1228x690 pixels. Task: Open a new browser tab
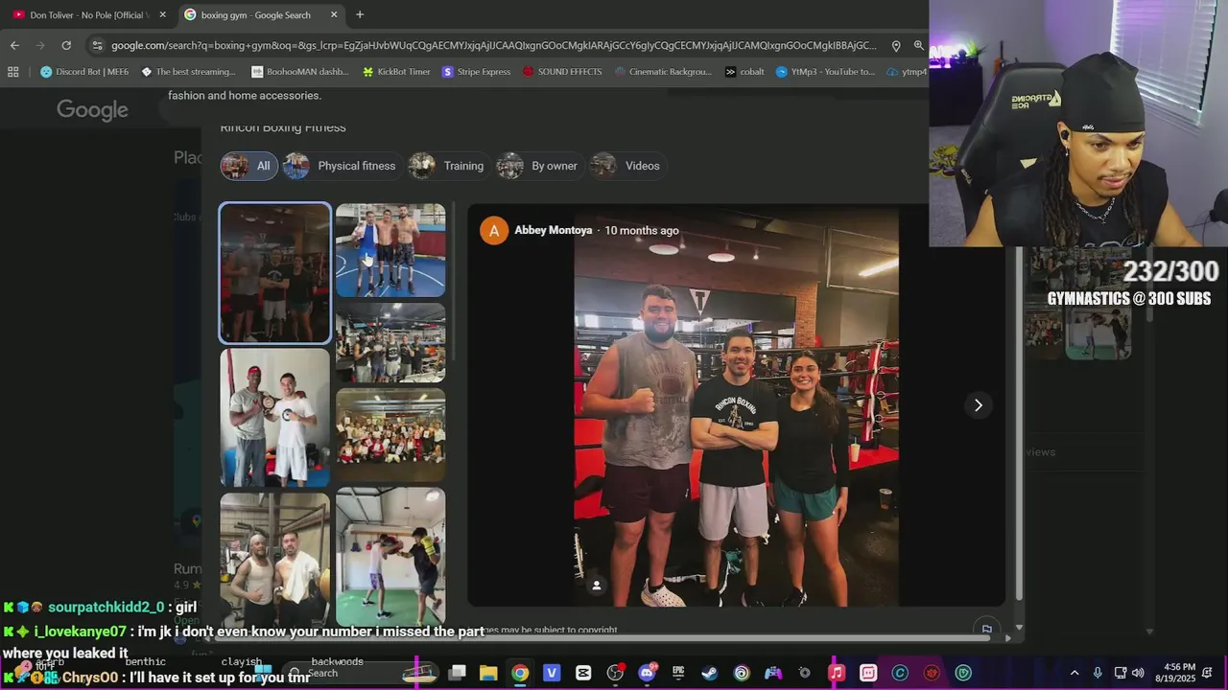point(360,14)
